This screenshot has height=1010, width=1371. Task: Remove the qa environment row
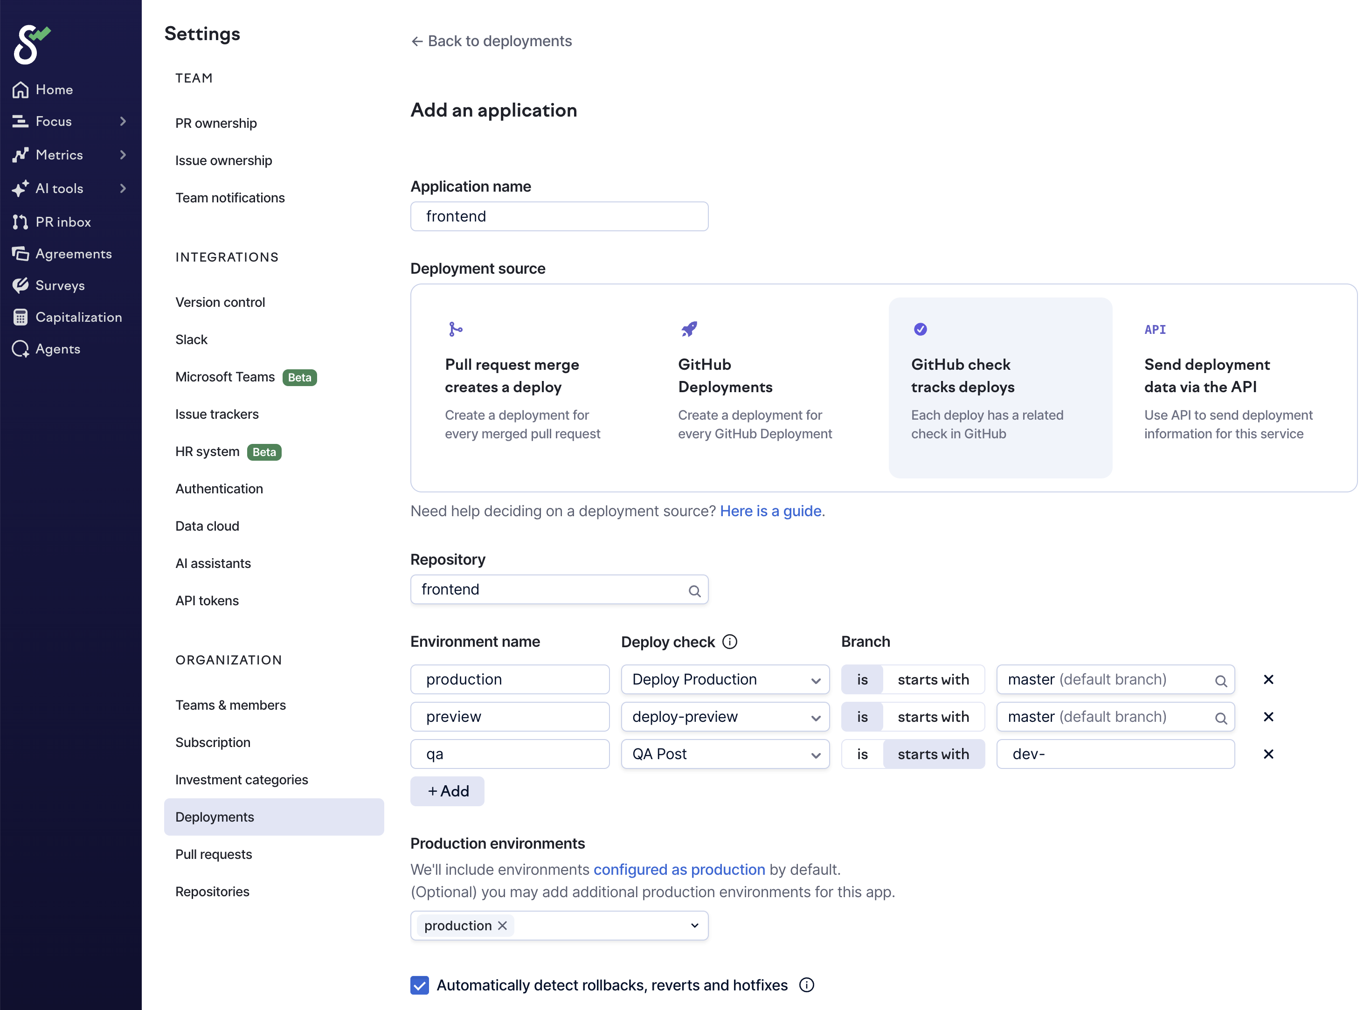1267,754
